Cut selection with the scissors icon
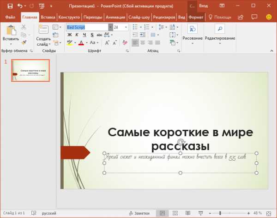Image resolution: width=277 pixels, height=218 pixels. click(24, 27)
